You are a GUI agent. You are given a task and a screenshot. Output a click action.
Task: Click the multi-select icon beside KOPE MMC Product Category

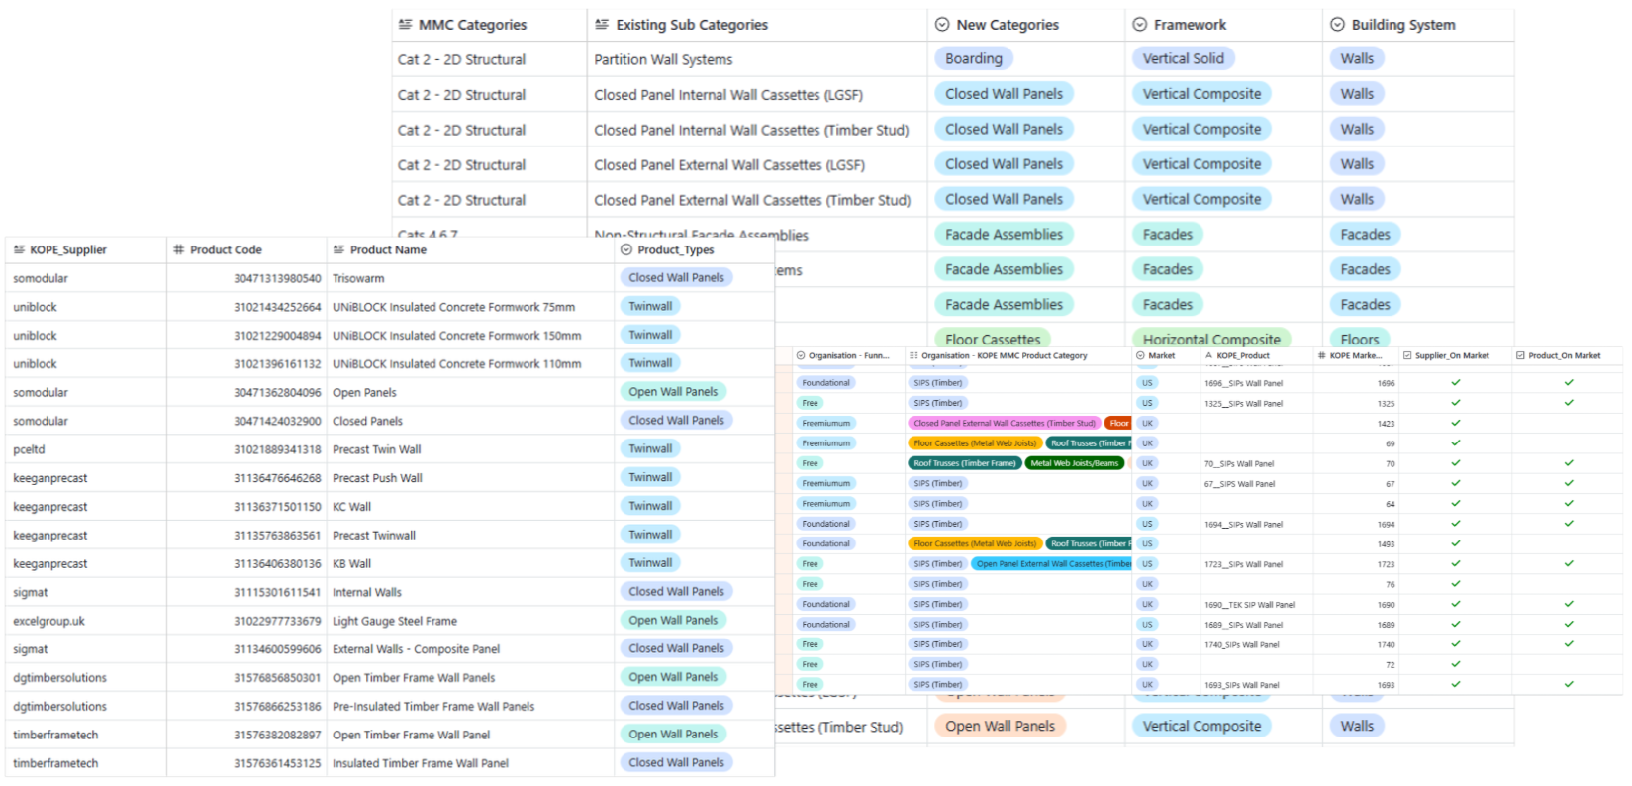pos(913,356)
